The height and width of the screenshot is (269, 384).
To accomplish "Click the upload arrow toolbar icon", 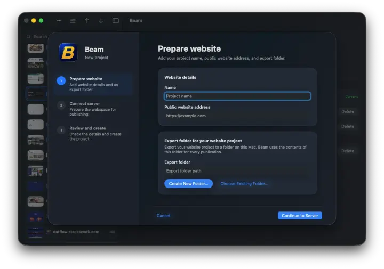I will coord(87,21).
